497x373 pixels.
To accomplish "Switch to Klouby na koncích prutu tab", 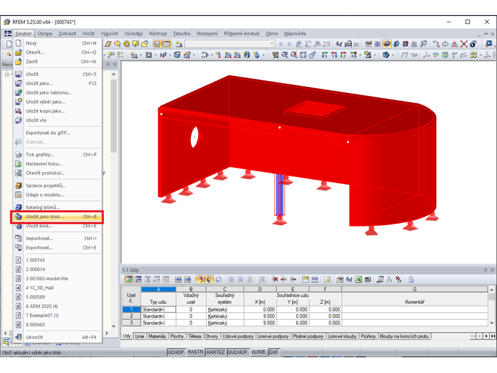I will (x=404, y=336).
